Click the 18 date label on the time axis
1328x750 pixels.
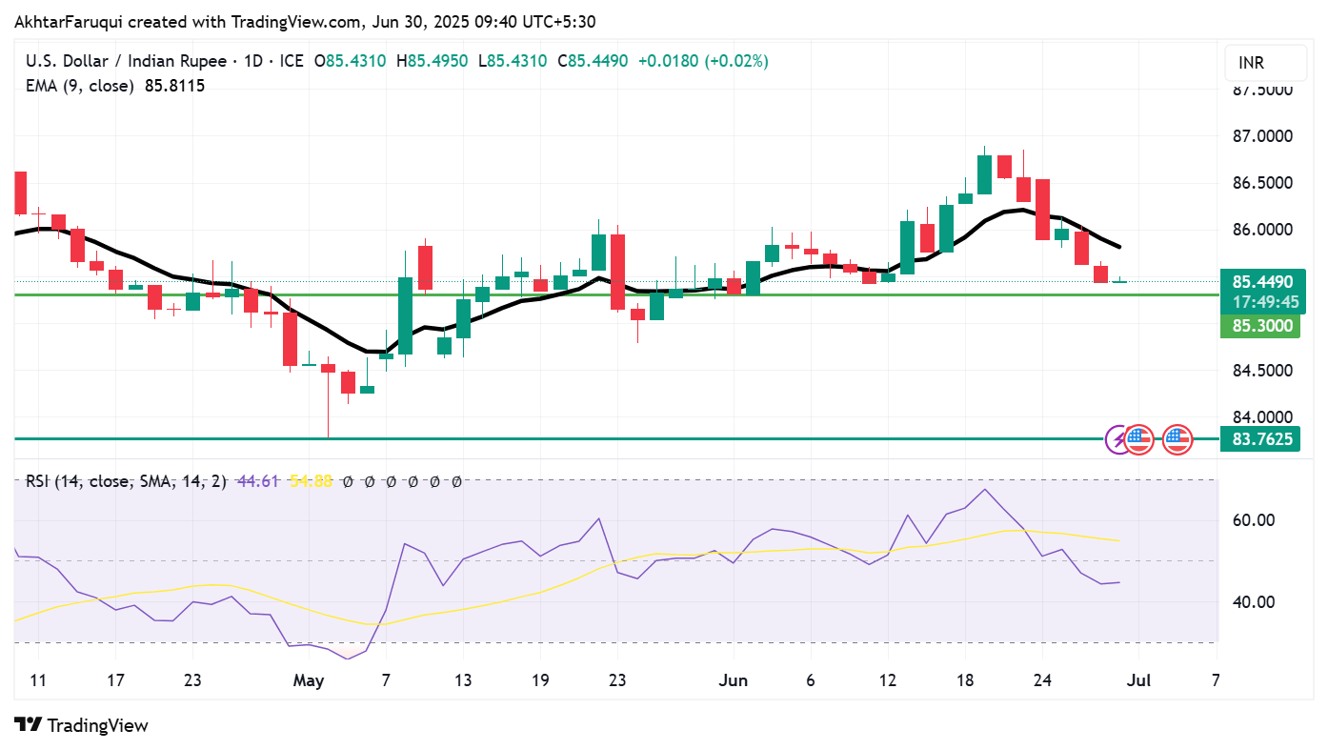coord(964,680)
